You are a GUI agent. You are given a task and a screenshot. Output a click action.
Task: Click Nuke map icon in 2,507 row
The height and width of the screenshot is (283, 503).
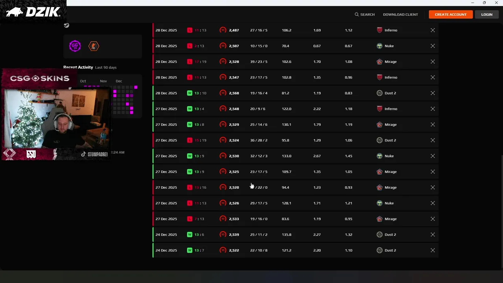[380, 46]
